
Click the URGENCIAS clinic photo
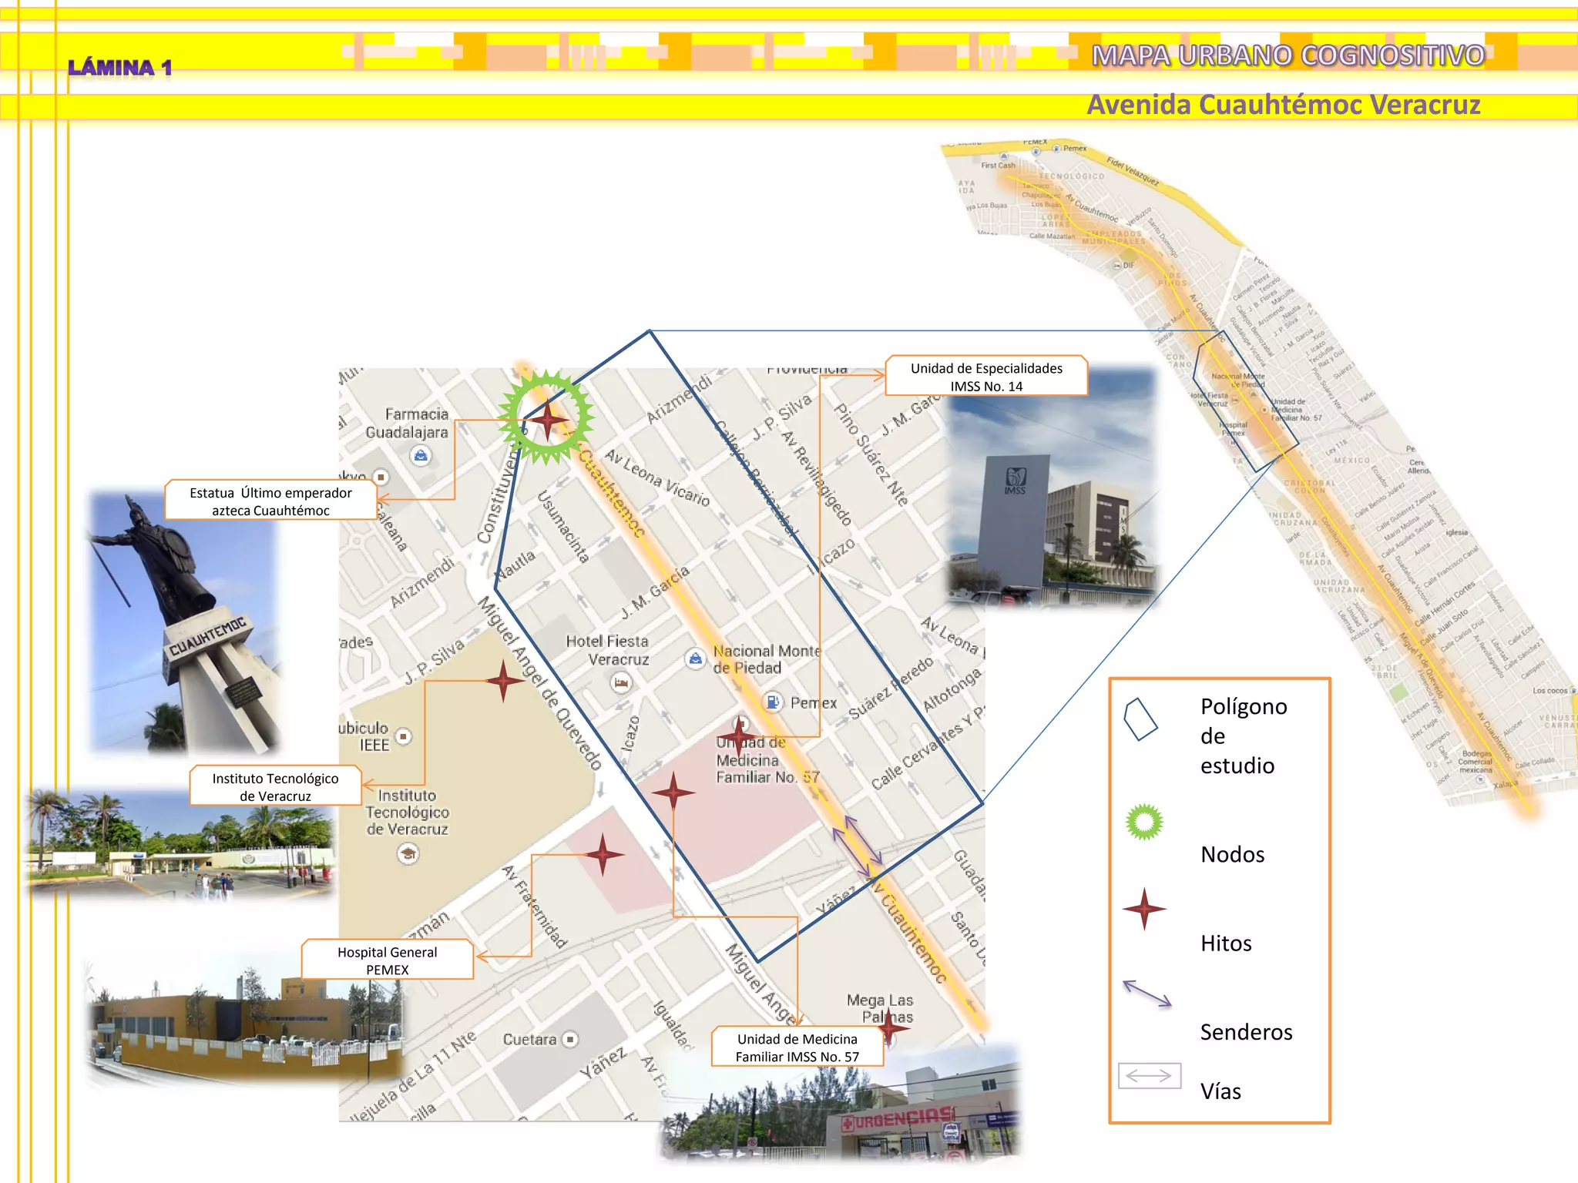pyautogui.click(x=840, y=1109)
